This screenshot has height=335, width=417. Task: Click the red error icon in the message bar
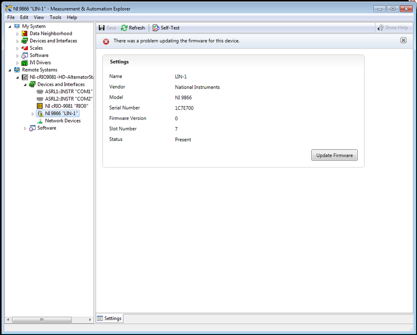106,41
